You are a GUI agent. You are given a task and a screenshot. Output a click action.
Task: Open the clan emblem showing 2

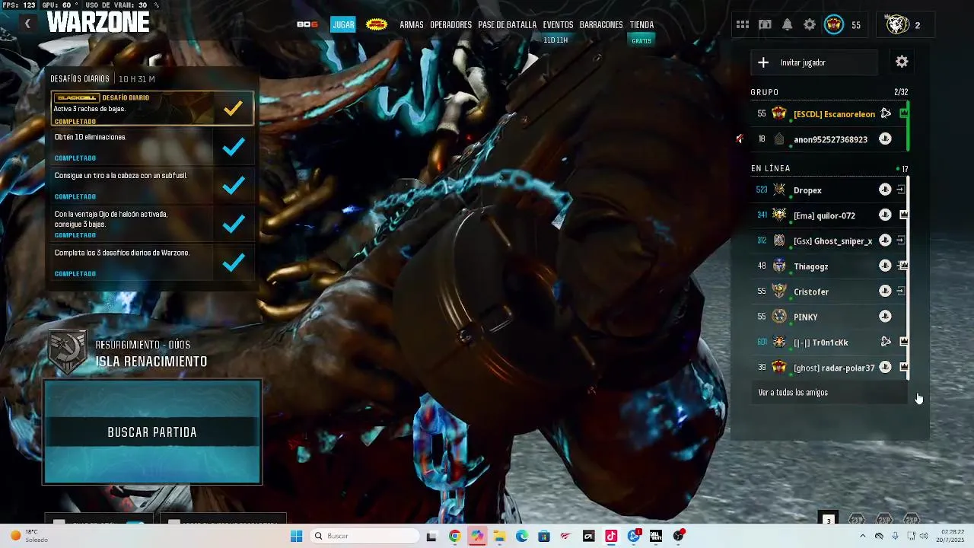tap(897, 25)
